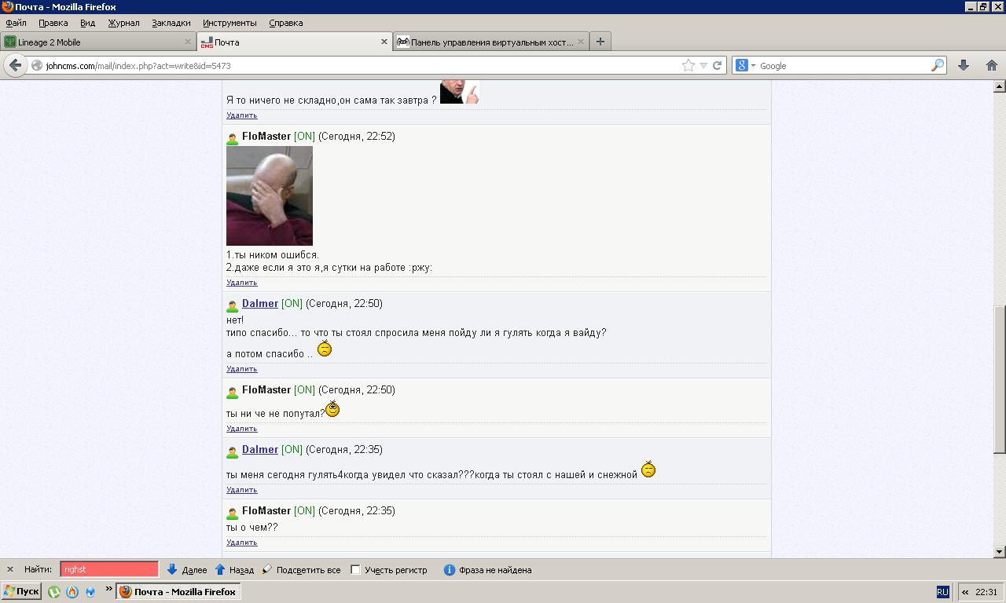Click Удалить under 'а потом спасибо' message
The height and width of the screenshot is (603, 1006).
coord(241,369)
